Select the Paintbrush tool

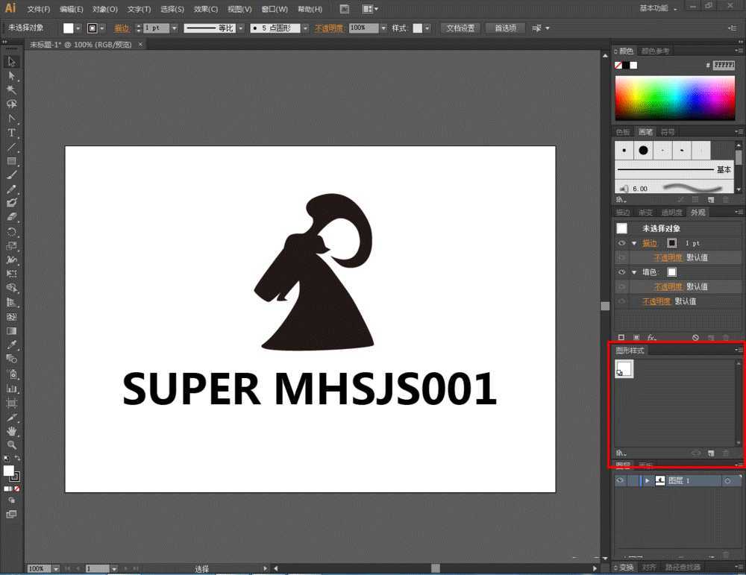(x=11, y=175)
